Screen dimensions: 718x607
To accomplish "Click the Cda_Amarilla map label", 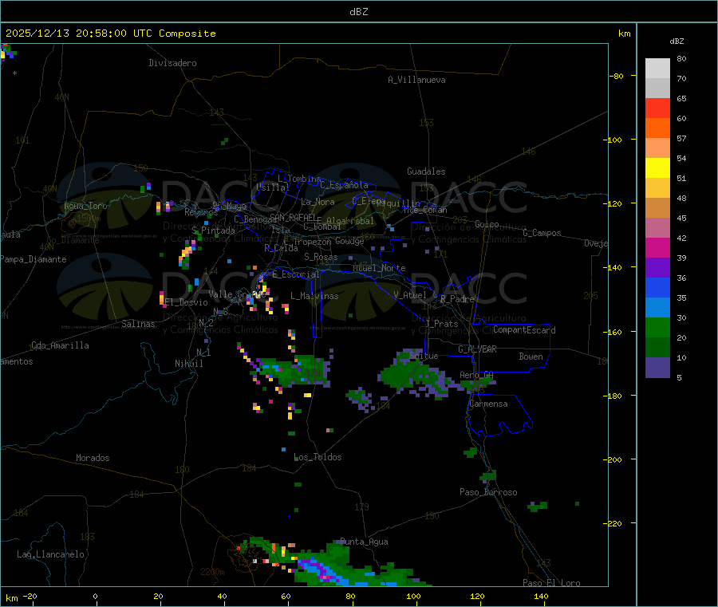I will 61,345.
